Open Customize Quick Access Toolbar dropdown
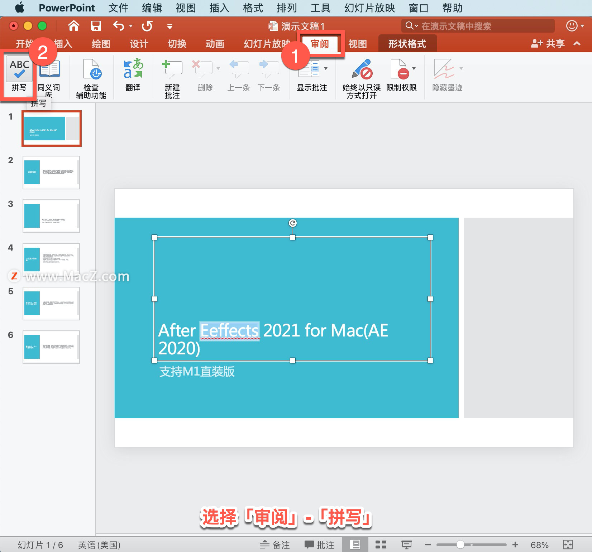 [170, 26]
